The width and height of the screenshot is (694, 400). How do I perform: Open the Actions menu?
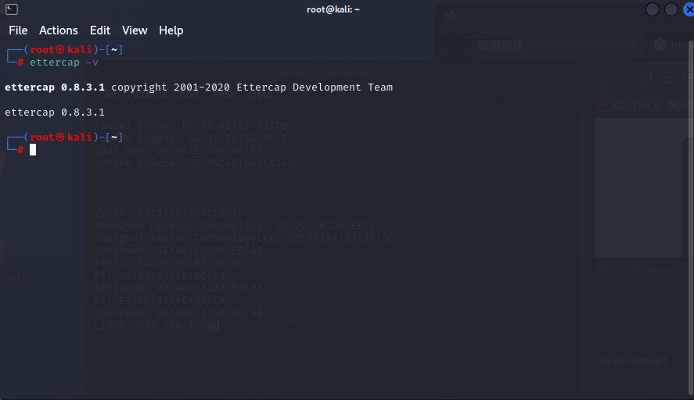pos(59,30)
